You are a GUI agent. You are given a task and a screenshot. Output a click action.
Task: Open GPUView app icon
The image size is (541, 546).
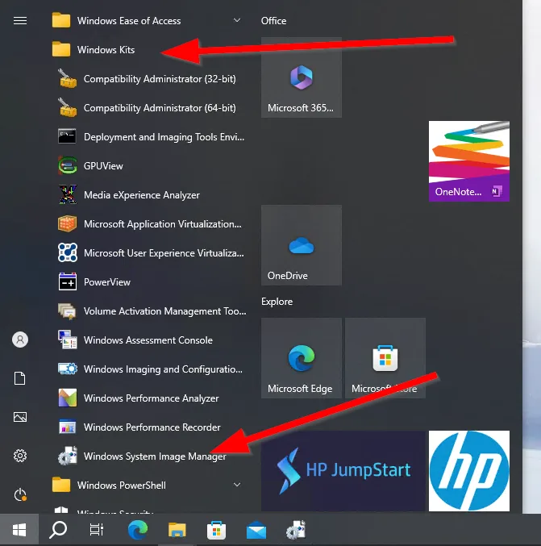click(67, 166)
